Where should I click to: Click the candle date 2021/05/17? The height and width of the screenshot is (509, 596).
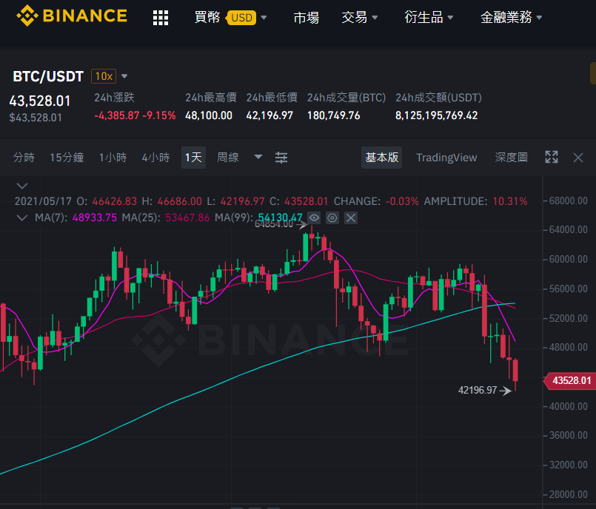(x=43, y=201)
